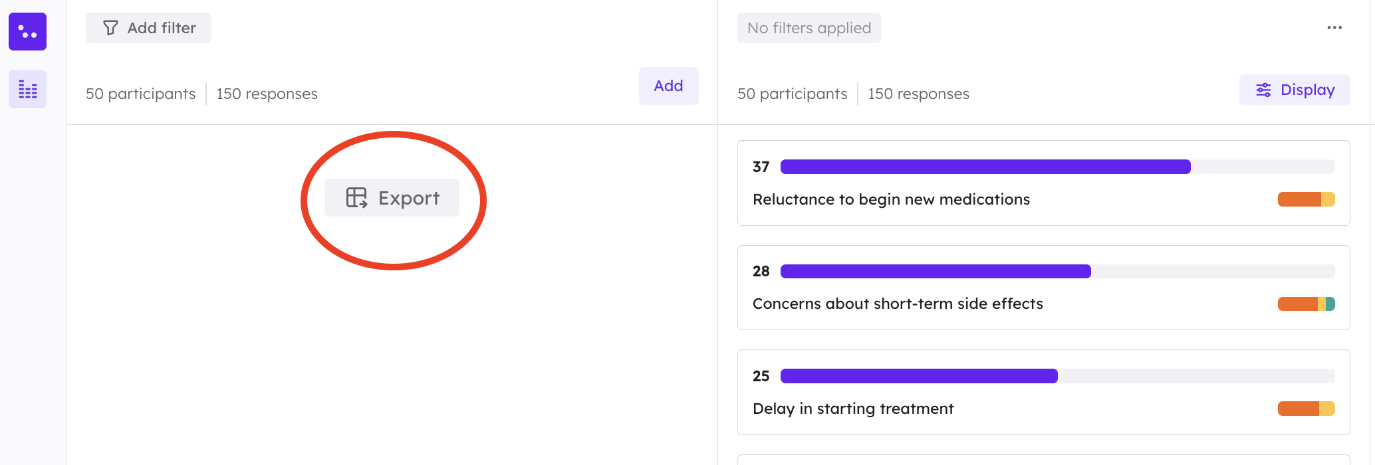Screen dimensions: 1375x465
Task: Click sentiment swatch for Reluctance to begin medications
Action: coord(1306,199)
